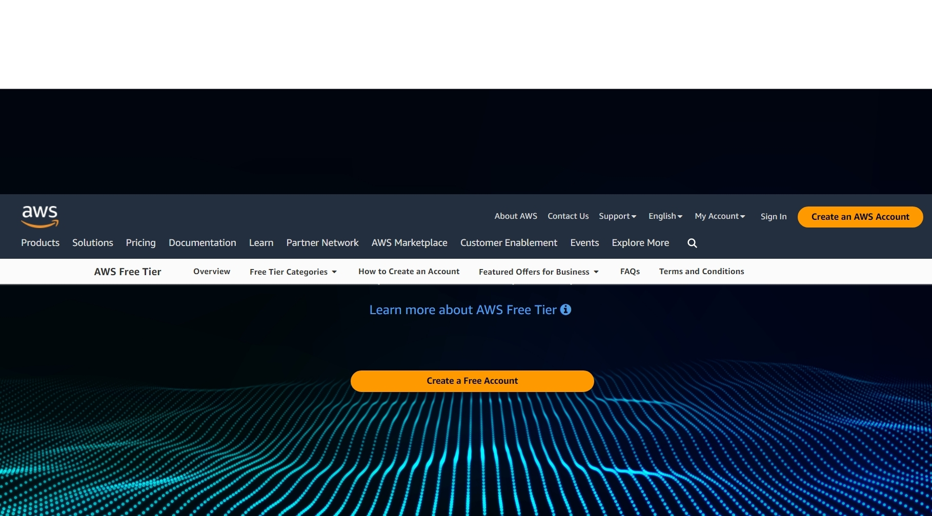Open the Contact Us link

568,216
